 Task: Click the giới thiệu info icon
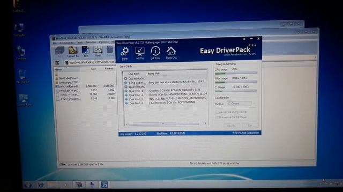coord(155,53)
